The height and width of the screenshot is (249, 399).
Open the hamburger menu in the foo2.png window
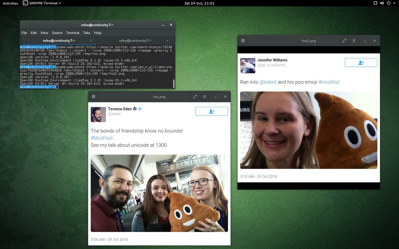[x=354, y=41]
